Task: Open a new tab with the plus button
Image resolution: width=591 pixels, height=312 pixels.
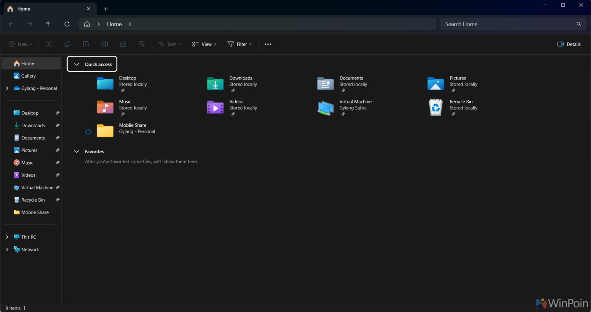Action: click(x=106, y=8)
